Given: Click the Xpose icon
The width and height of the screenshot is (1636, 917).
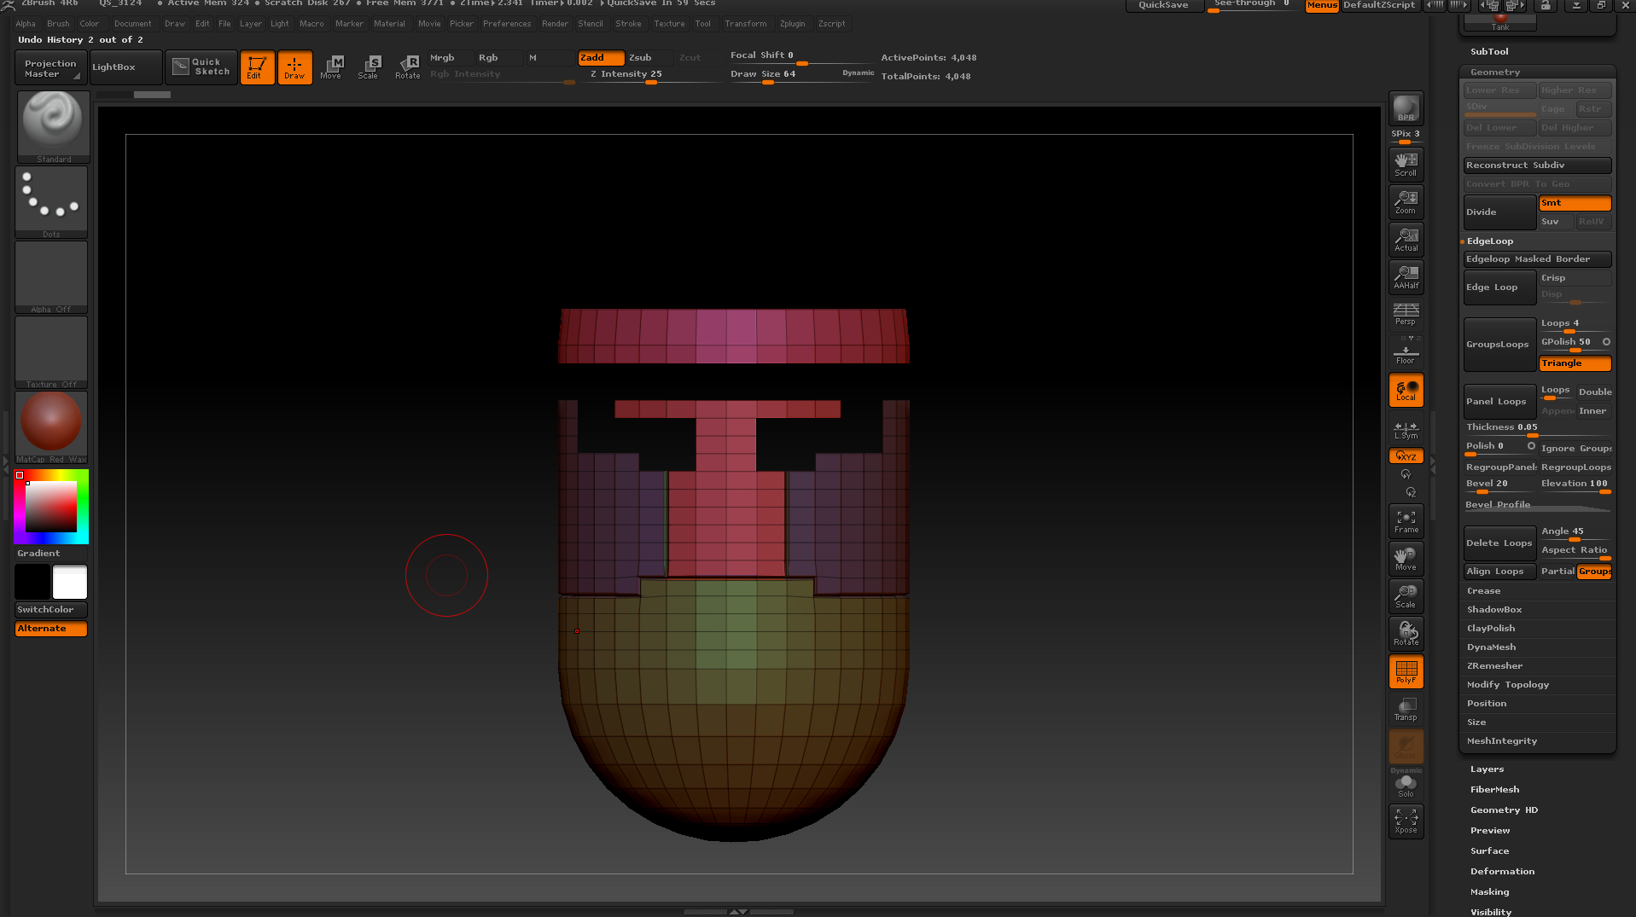Looking at the screenshot, I should tap(1406, 821).
